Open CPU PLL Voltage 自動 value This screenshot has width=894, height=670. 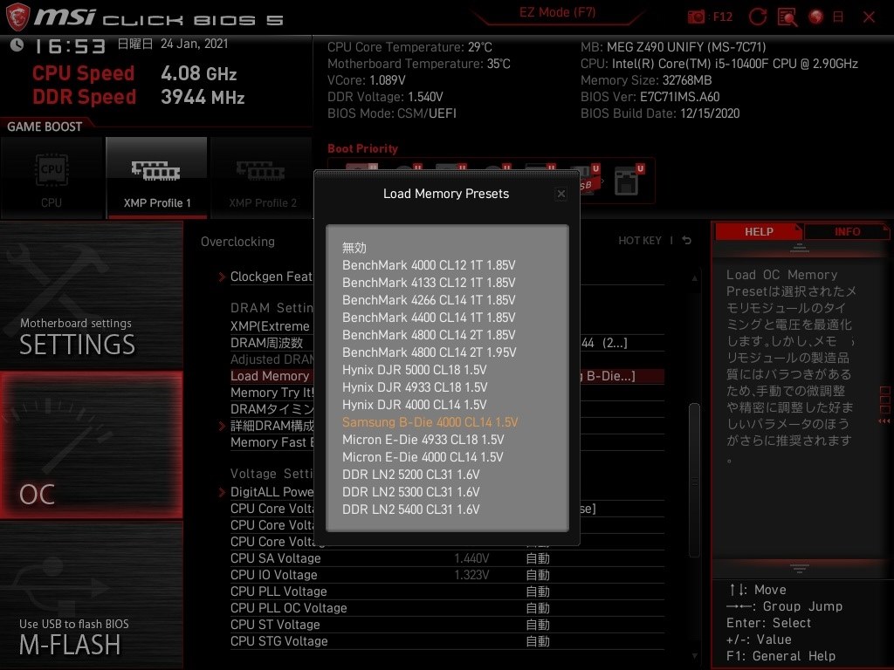(x=538, y=591)
